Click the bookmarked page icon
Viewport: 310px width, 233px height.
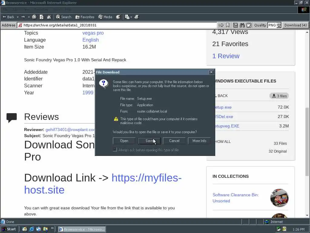pyautogui.click(x=236, y=25)
